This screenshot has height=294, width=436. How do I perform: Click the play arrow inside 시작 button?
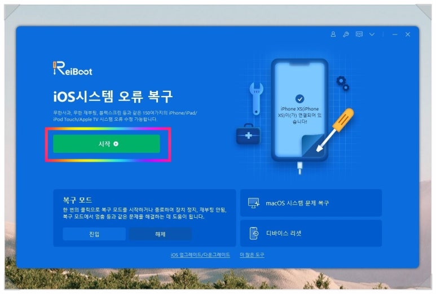(x=116, y=144)
